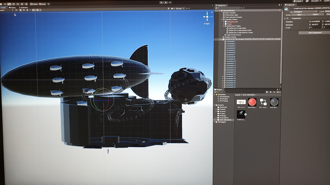The image size is (330, 185).
Task: Click the Position X value field
Action: click(x=316, y=22)
